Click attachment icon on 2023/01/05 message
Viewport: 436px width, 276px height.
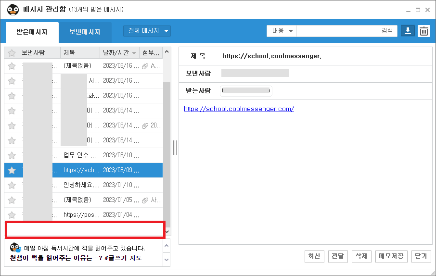click(x=145, y=200)
